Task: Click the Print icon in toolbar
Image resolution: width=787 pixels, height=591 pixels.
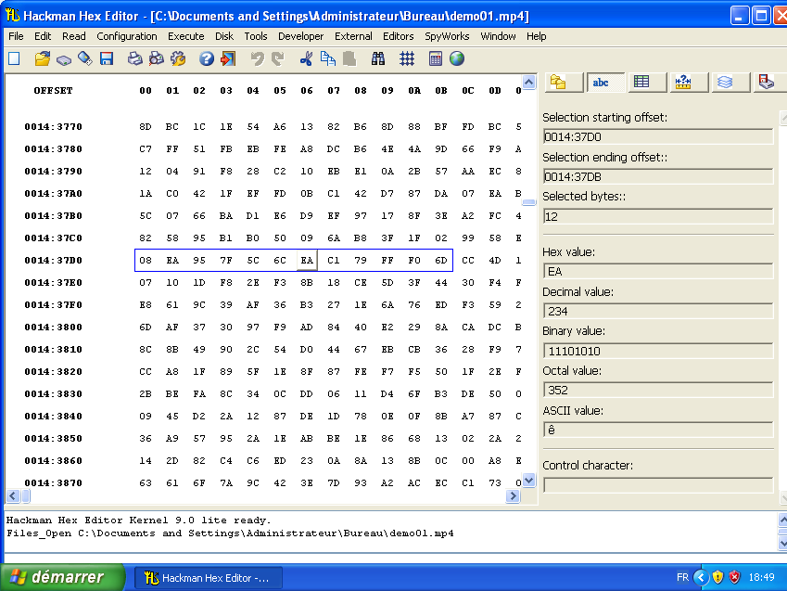Action: pos(134,58)
